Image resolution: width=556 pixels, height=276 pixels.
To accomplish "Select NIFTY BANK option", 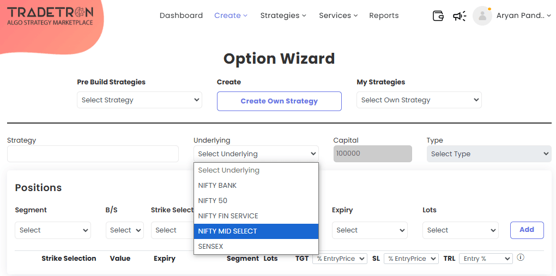I will pos(256,186).
